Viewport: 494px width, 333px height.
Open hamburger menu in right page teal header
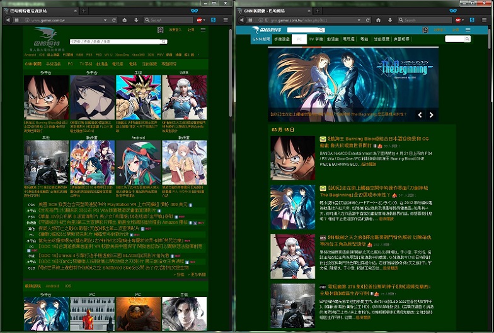click(468, 30)
